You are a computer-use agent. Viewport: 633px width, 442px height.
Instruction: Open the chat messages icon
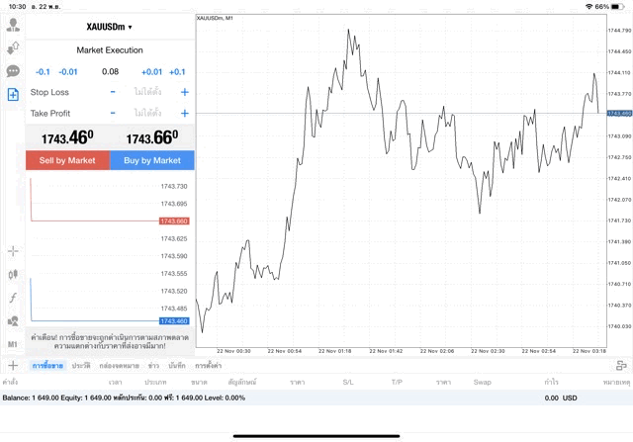(13, 71)
